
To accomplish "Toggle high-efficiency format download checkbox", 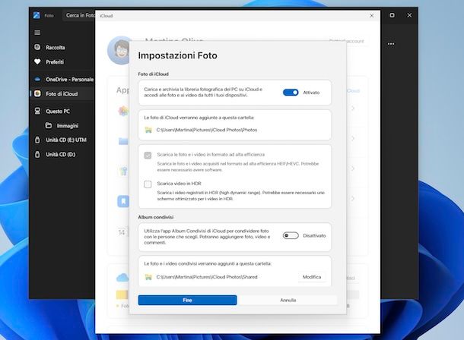I will coord(148,155).
